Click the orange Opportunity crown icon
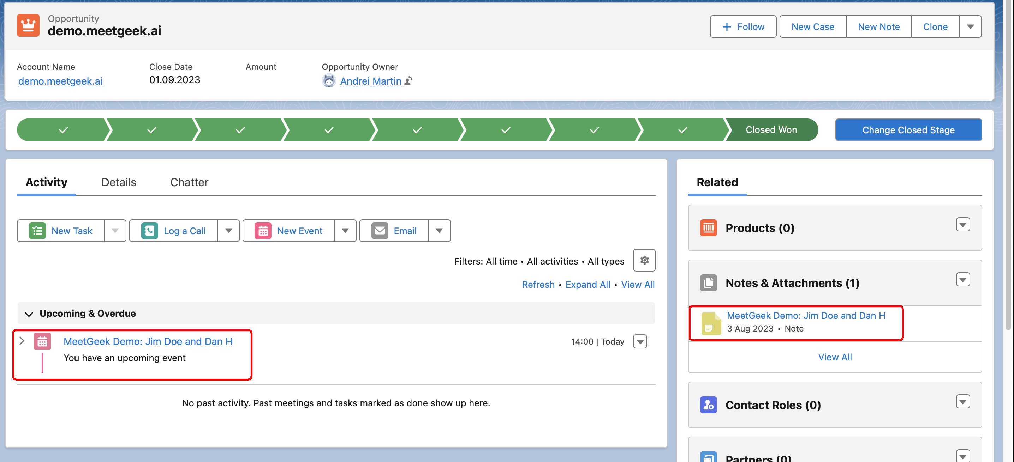 [28, 25]
